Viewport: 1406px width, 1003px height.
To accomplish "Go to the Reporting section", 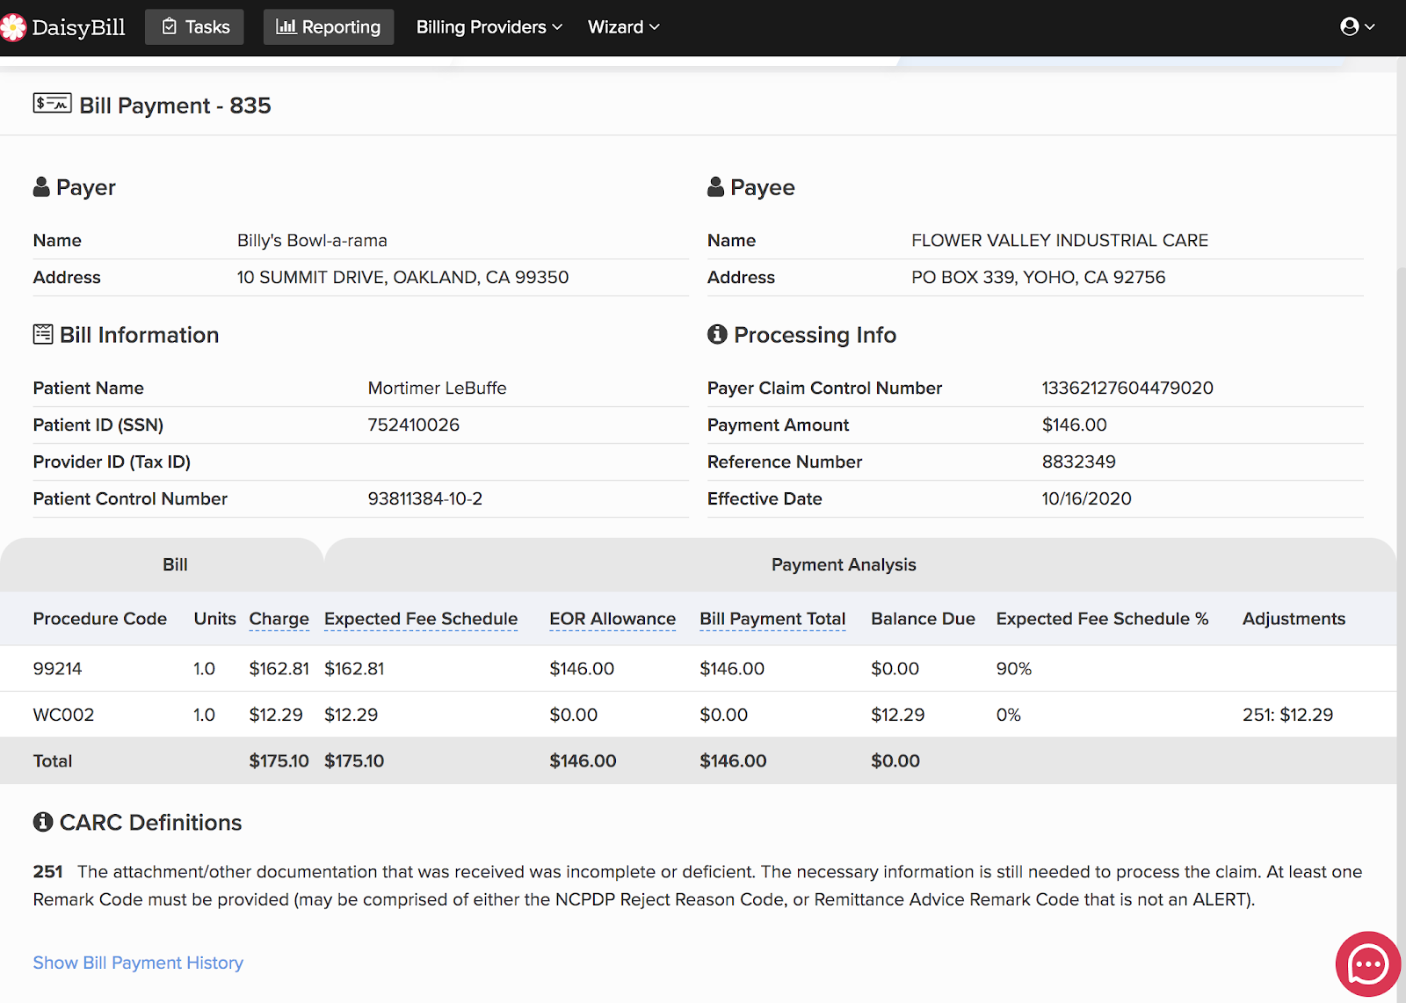I will [x=329, y=27].
